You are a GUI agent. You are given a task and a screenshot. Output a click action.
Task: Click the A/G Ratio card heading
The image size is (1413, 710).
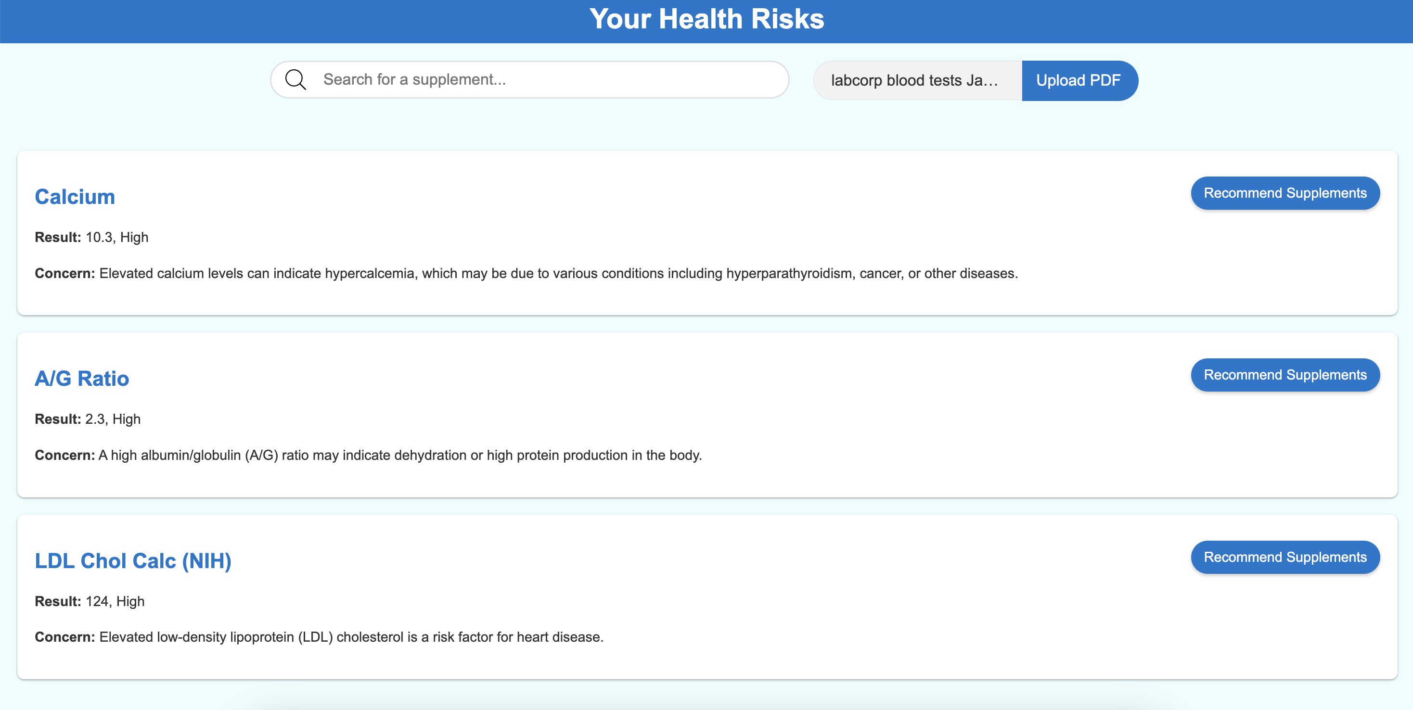[82, 379]
